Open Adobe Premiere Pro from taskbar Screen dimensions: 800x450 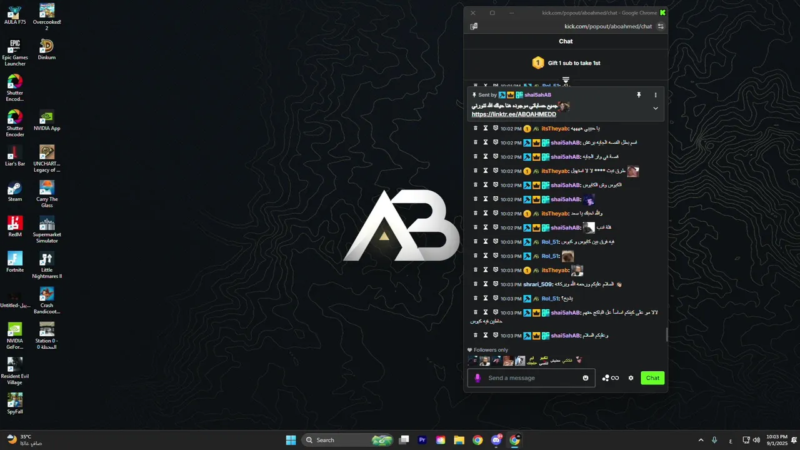pyautogui.click(x=422, y=440)
